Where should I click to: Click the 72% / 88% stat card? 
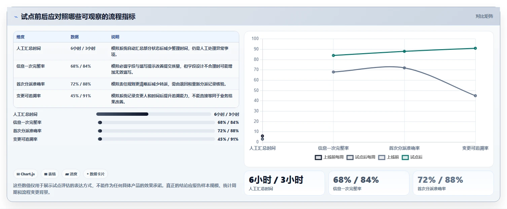click(453, 183)
